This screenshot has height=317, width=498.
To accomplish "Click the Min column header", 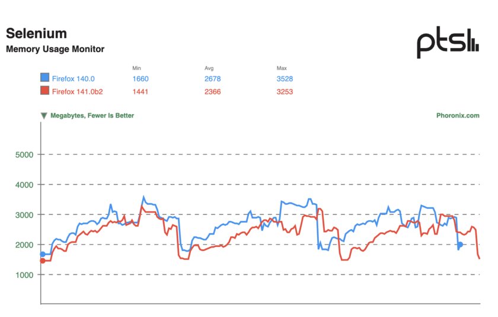I will tap(136, 68).
